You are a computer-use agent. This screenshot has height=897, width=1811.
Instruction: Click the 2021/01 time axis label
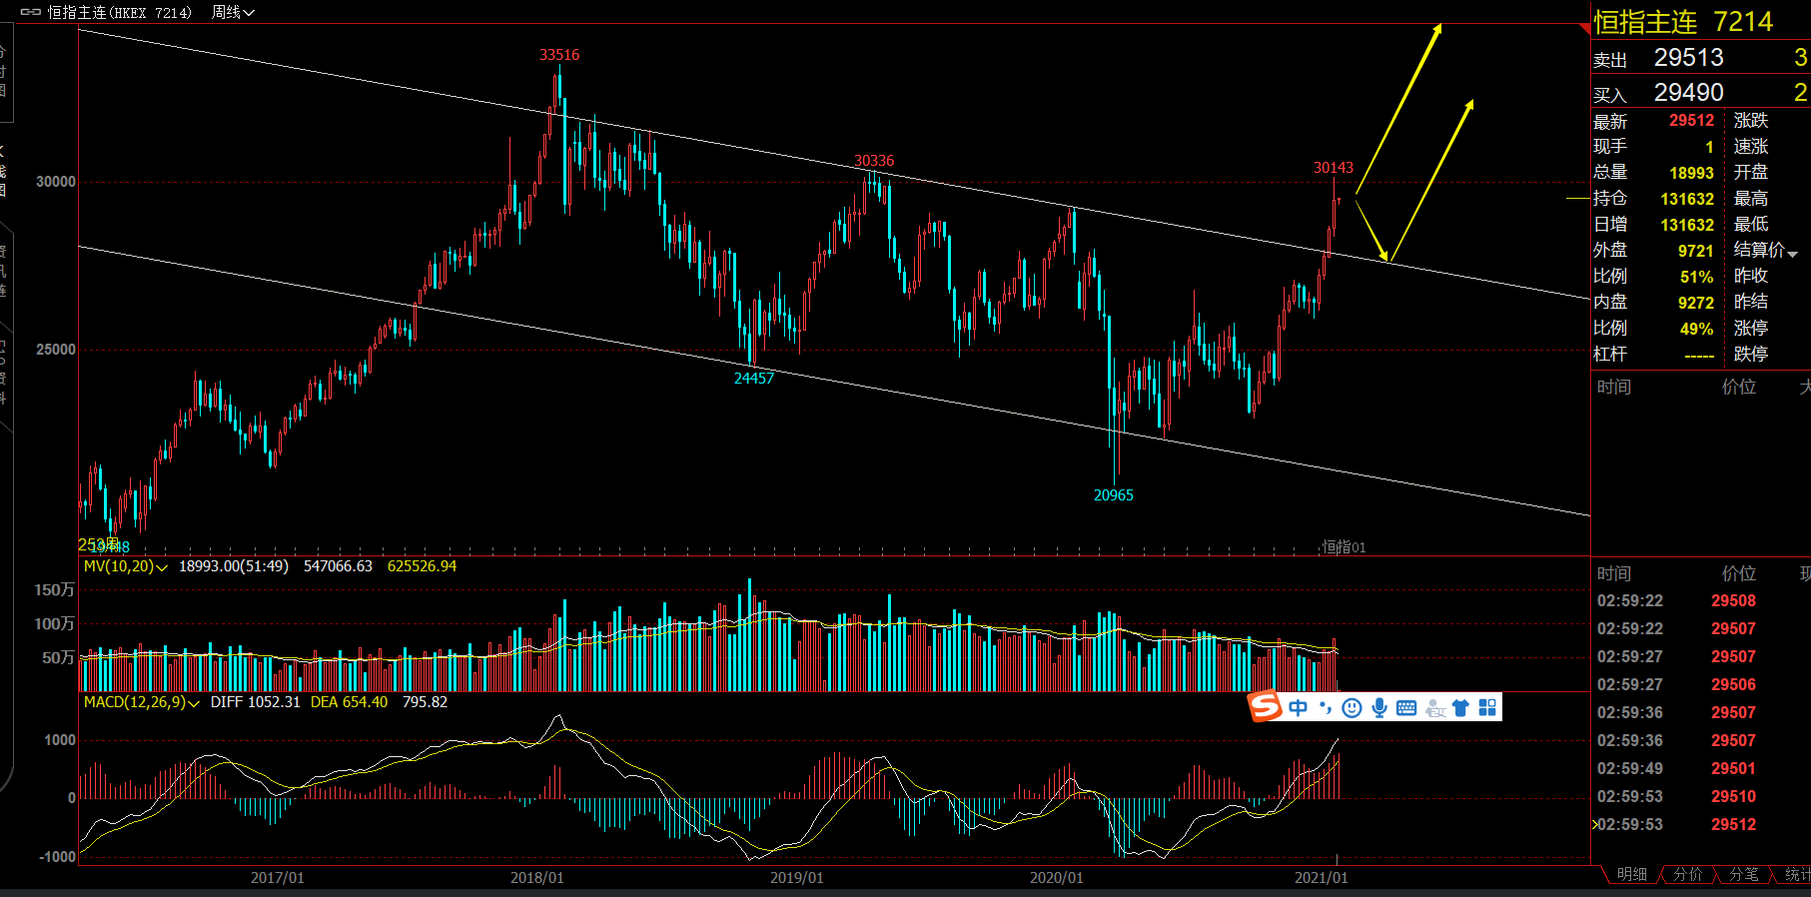pyautogui.click(x=1321, y=878)
